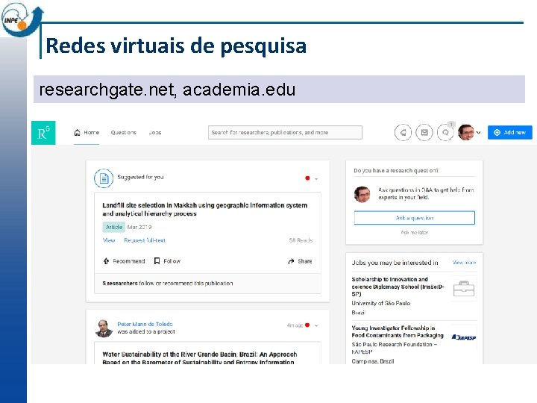
Task: Click Peter Mann de Toledo's profile photo
Action: click(x=104, y=328)
